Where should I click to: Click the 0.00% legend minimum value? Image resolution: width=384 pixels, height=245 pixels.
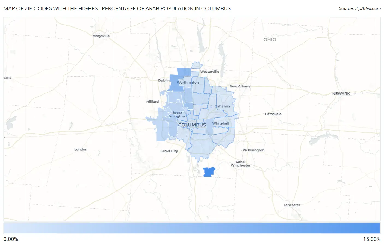(11, 239)
